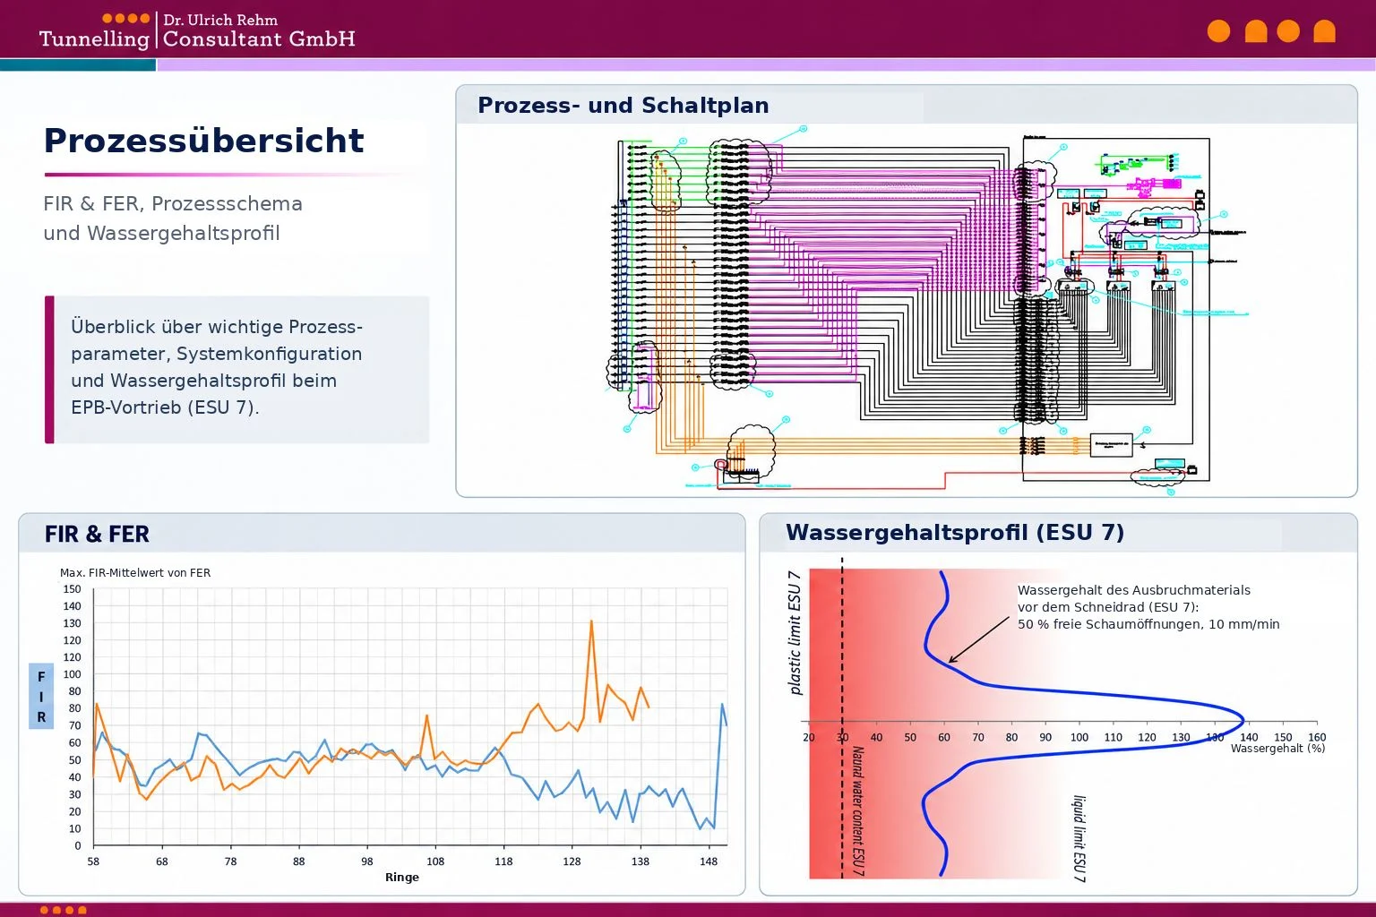Screen dimensions: 1376x917
Task: Select the blue FIR axis label box
Action: 41,696
